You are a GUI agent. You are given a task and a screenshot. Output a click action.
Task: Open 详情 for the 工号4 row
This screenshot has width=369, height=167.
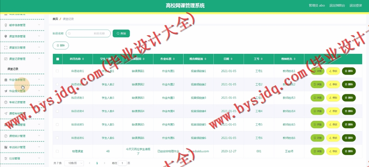(318, 111)
